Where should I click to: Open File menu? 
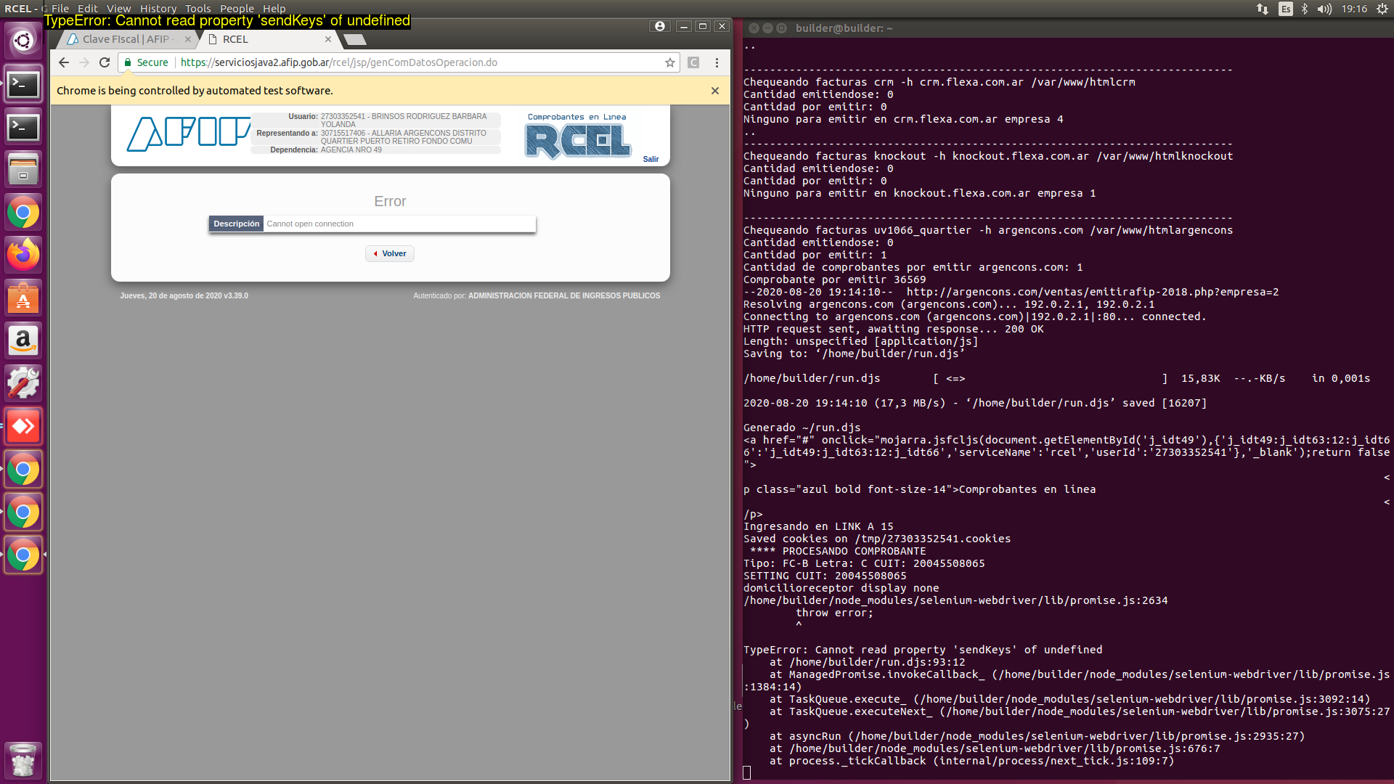60,9
